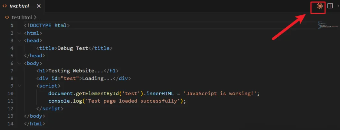340x130 pixels.
Task: Fold the script block on line 9
Action: tap(20, 86)
